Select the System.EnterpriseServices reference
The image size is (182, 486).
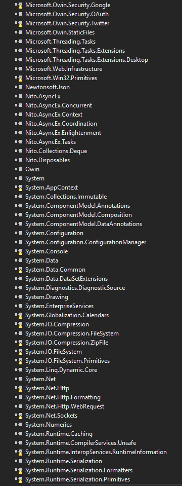pos(59,306)
